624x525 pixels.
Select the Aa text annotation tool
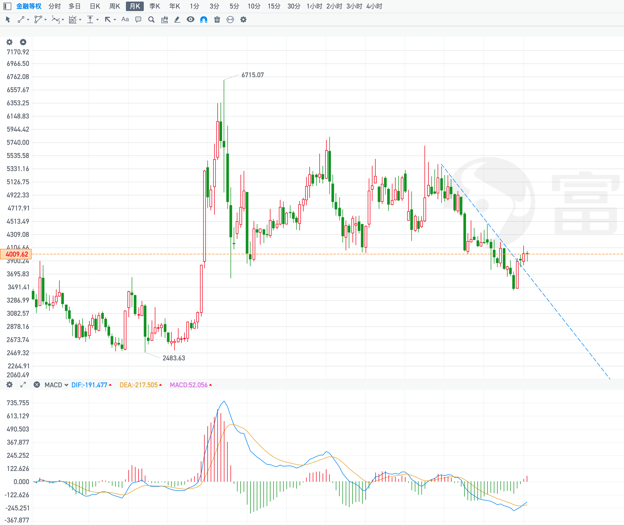pyautogui.click(x=125, y=20)
